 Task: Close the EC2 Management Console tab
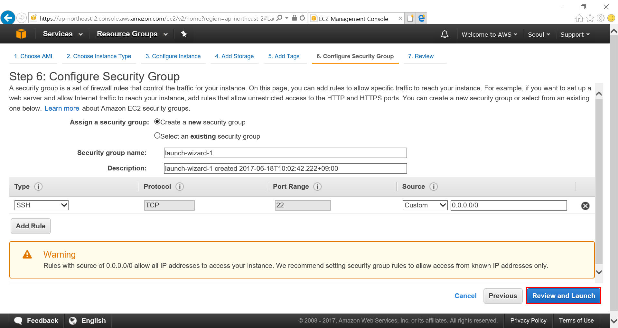point(400,18)
